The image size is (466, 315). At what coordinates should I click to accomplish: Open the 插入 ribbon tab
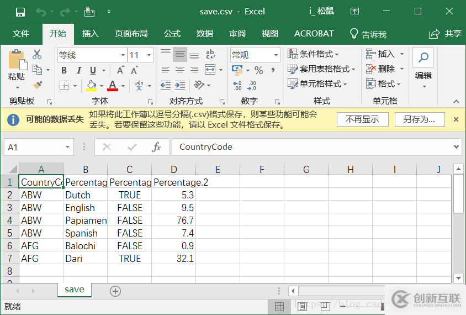click(x=90, y=34)
